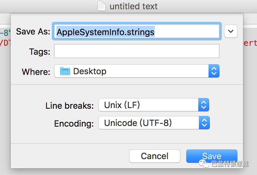
Task: Click the Desktop location popup
Action: (137, 71)
